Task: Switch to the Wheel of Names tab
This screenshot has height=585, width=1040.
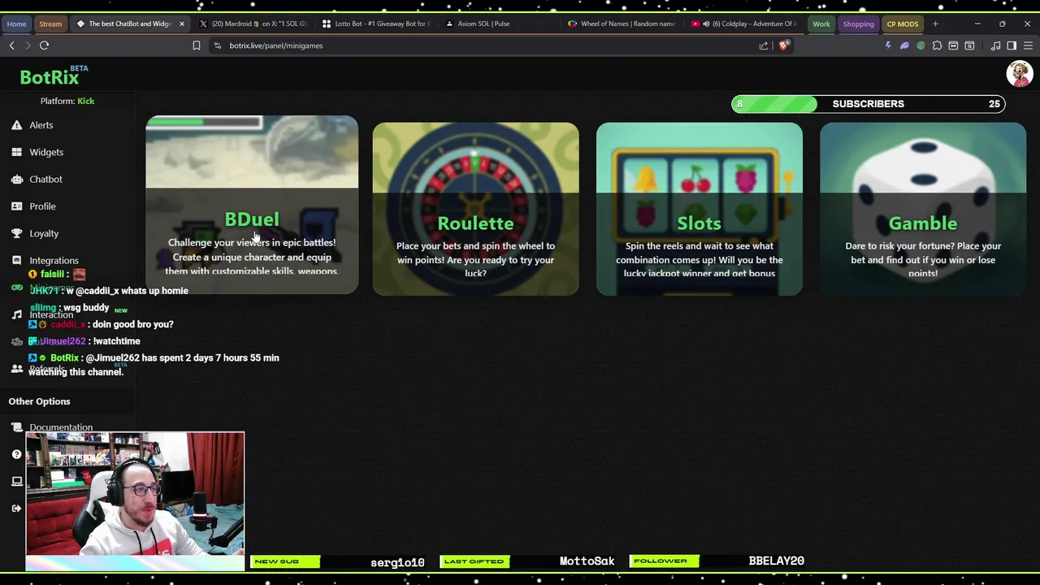Action: [x=622, y=24]
